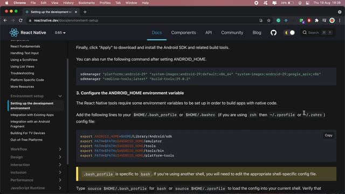Go back with the browser back arrow
The width and height of the screenshot is (345, 194).
5,20
